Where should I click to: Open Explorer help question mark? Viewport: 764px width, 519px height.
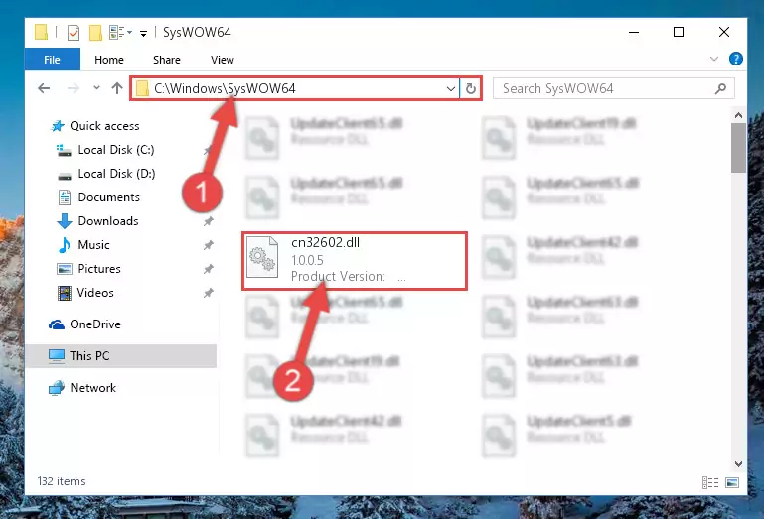(x=736, y=59)
